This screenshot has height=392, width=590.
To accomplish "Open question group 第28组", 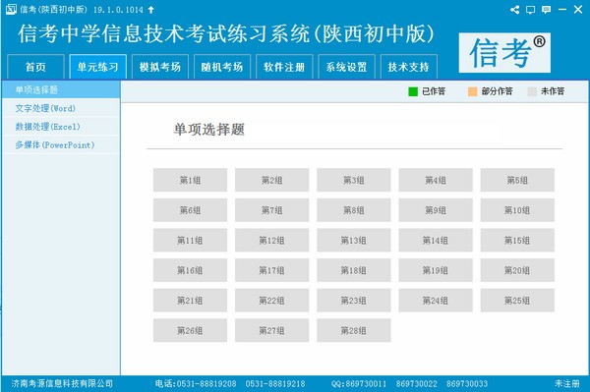I will (x=354, y=330).
